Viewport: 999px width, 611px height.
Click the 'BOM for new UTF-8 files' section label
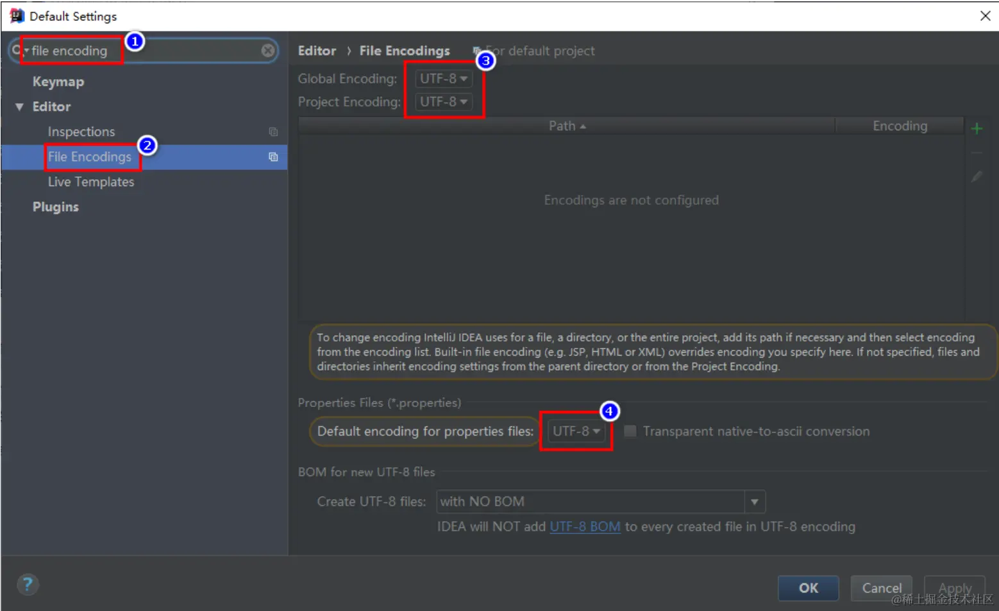coord(366,472)
